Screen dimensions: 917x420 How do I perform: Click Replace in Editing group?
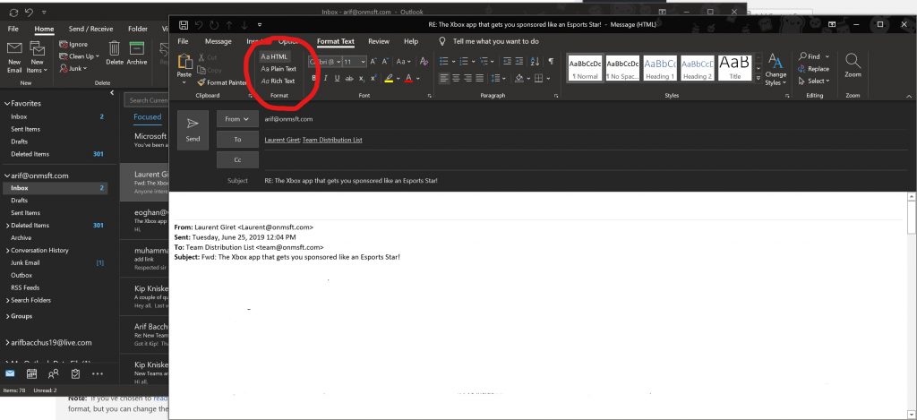pyautogui.click(x=813, y=68)
